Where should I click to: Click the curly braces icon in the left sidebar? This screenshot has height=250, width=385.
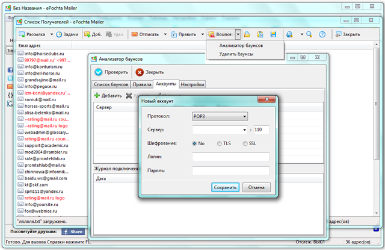10,95
